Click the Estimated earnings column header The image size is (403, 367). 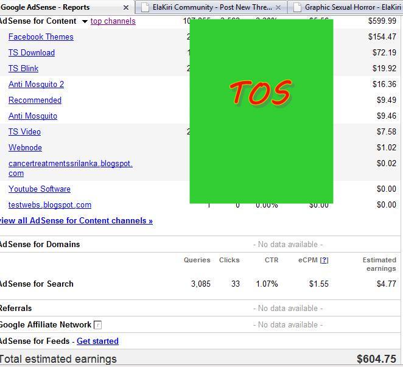(x=379, y=264)
